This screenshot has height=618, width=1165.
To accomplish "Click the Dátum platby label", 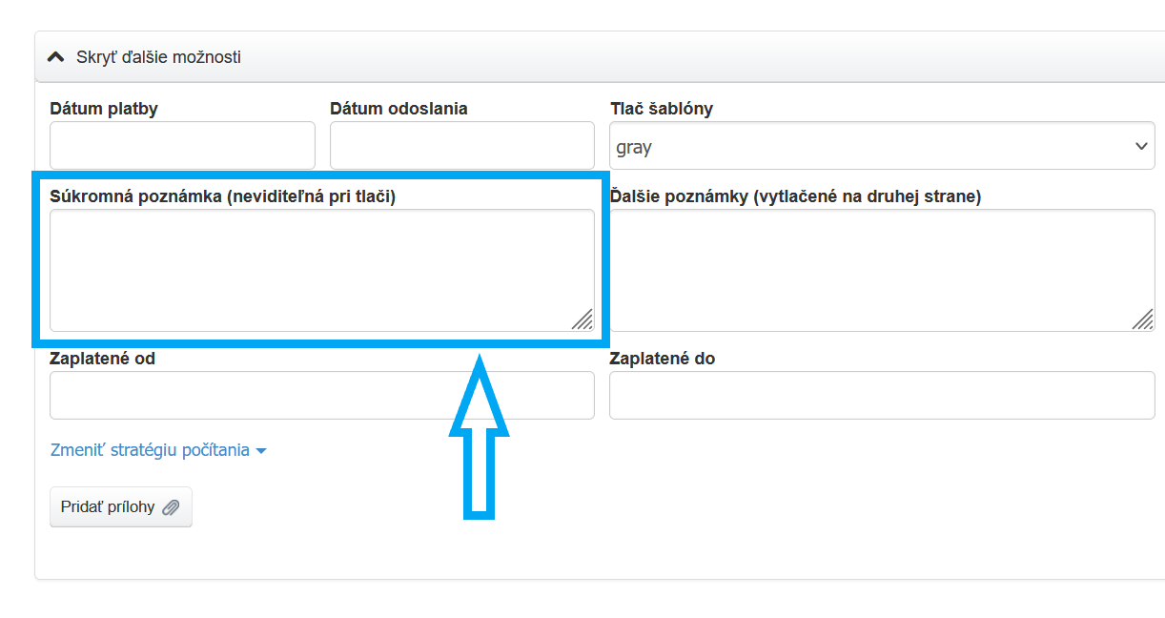I will coord(104,109).
